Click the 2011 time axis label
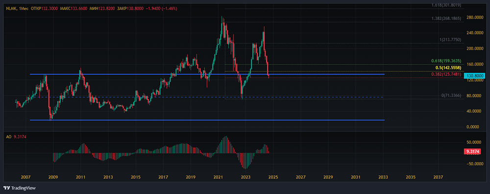490x194 pixels. [80, 177]
